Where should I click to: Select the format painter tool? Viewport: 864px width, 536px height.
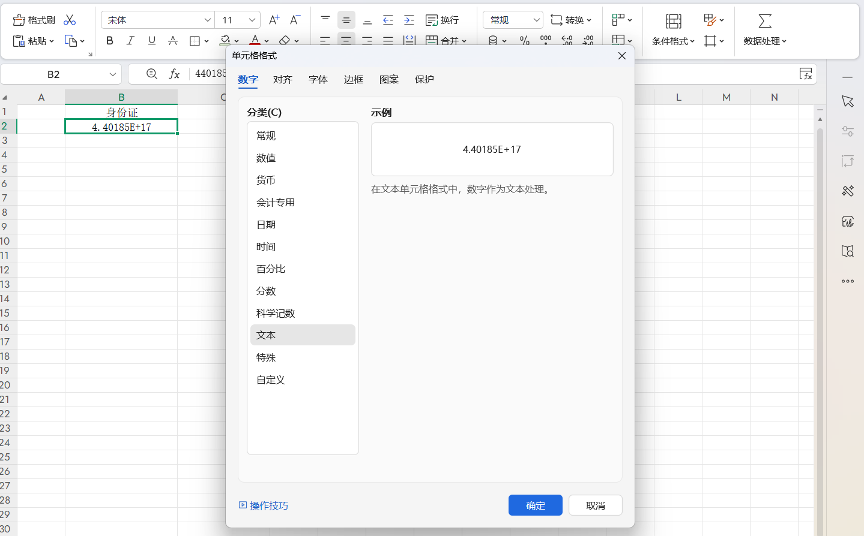tap(33, 19)
